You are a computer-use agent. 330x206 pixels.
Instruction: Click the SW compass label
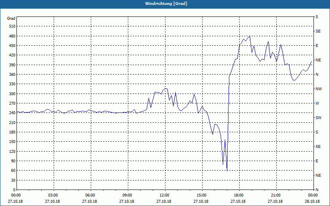coord(318,118)
